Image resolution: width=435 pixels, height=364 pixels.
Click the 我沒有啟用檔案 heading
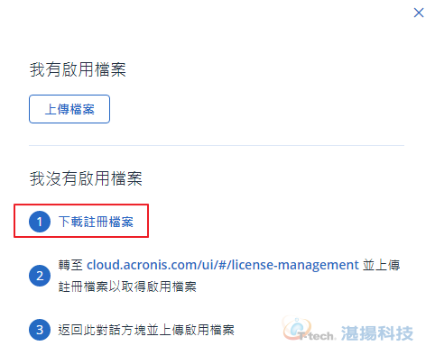86,178
